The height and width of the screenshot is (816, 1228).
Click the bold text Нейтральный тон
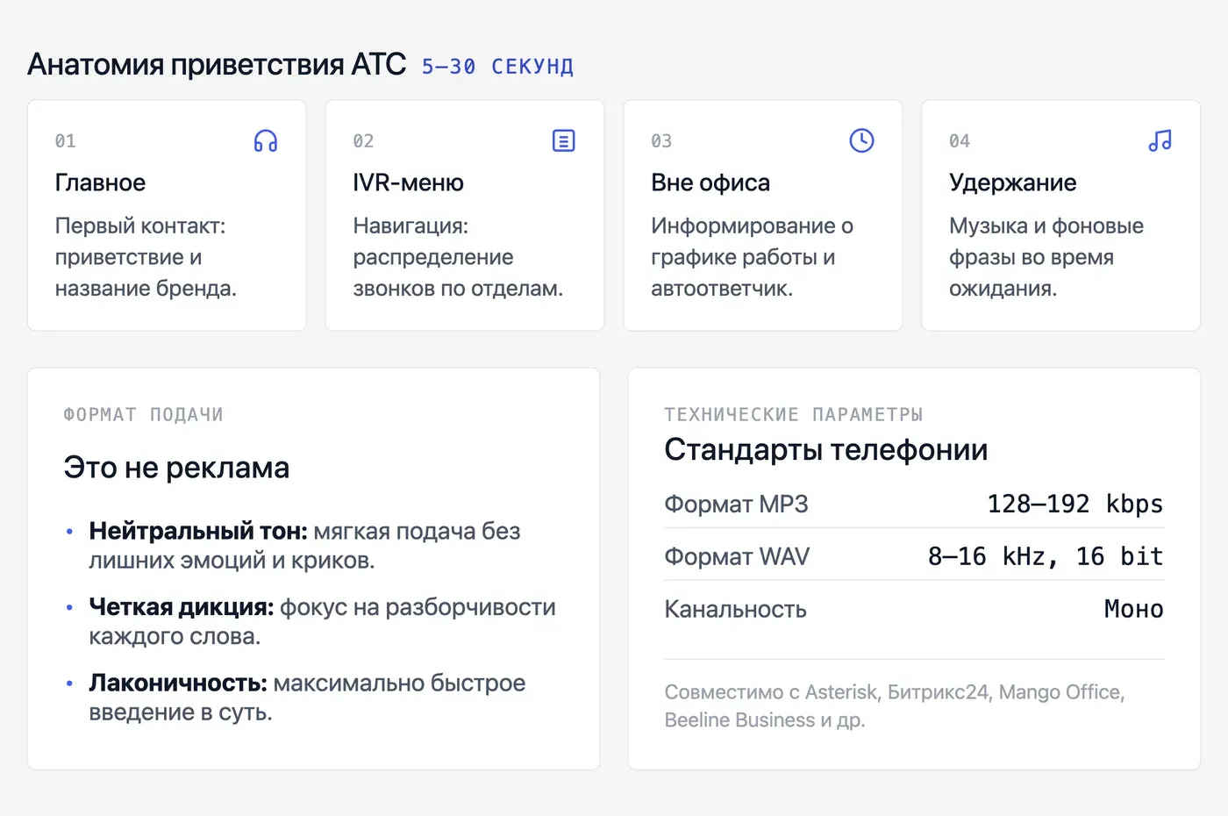point(198,531)
